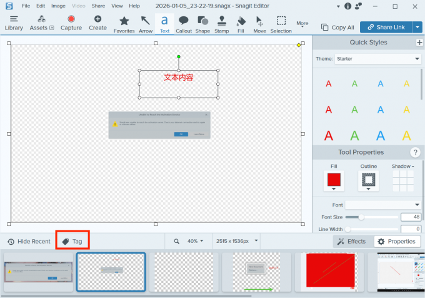This screenshot has width=425, height=298.
Task: Expand the Theme Starter dropdown
Action: (369, 59)
